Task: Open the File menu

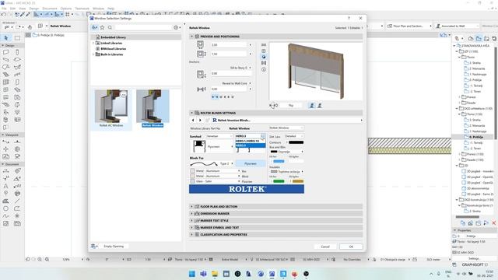Action: point(4,9)
